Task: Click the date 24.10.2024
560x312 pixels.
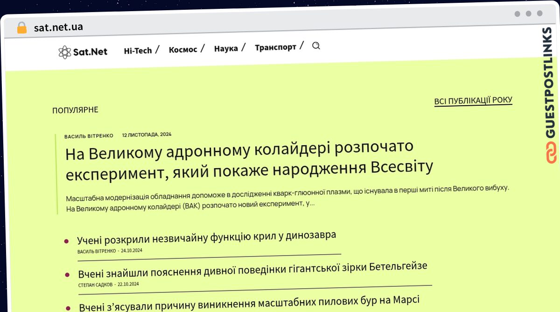Action: 132,251
